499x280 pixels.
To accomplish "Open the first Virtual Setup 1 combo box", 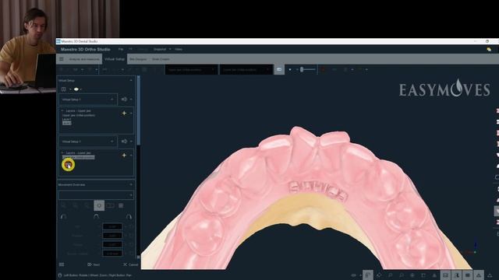I will click(x=88, y=100).
